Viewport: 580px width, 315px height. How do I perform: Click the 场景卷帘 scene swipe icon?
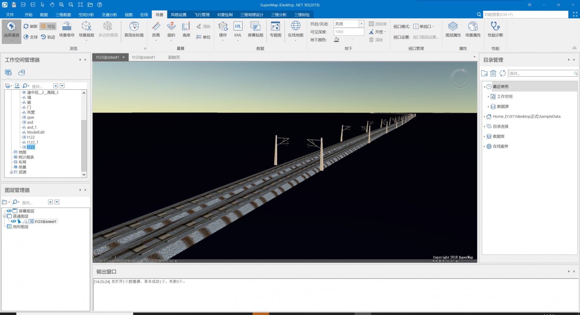[x=67, y=27]
